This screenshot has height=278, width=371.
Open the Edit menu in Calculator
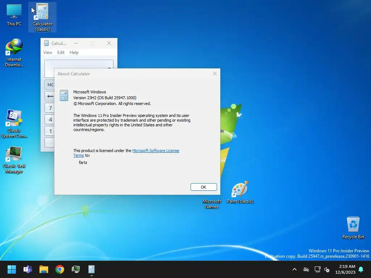click(61, 52)
